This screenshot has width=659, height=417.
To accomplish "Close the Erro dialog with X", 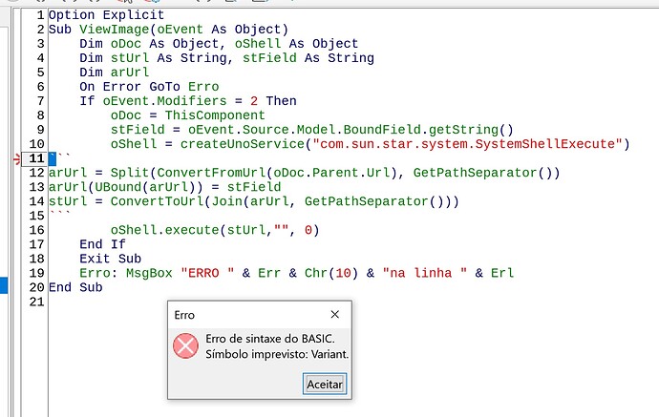I will pyautogui.click(x=334, y=315).
